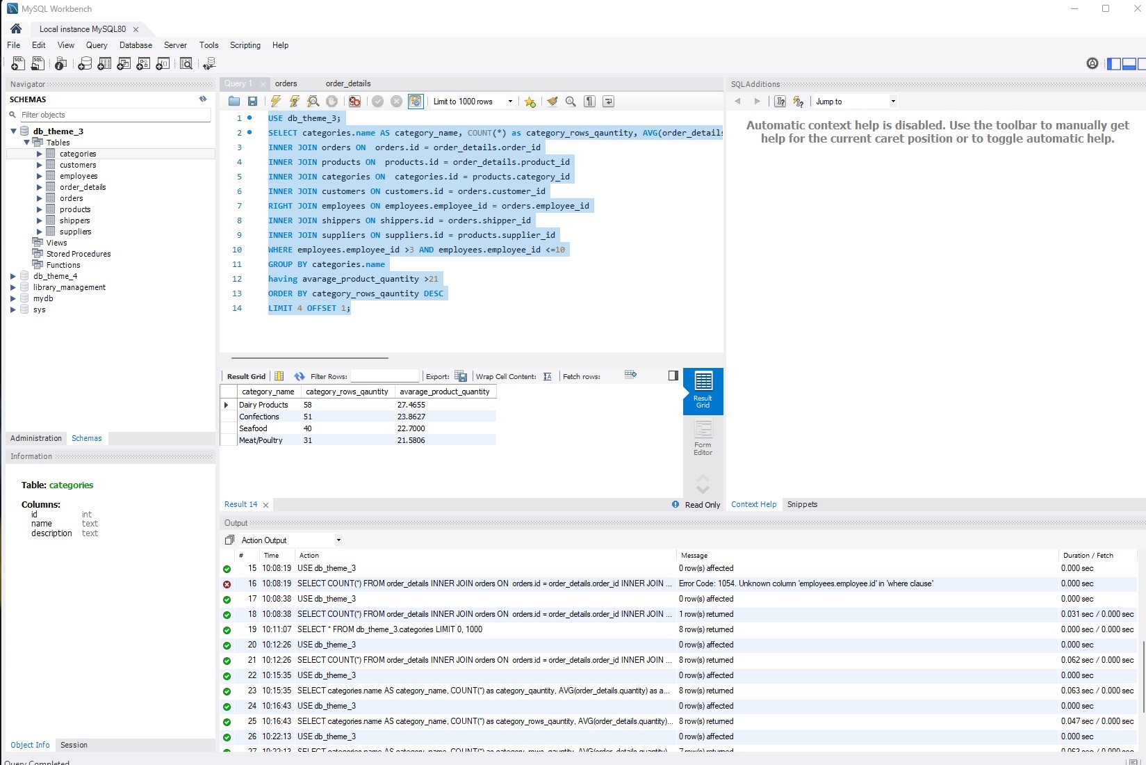This screenshot has height=765, width=1146.
Task: Create new function toolbar icon
Action: pos(163,64)
